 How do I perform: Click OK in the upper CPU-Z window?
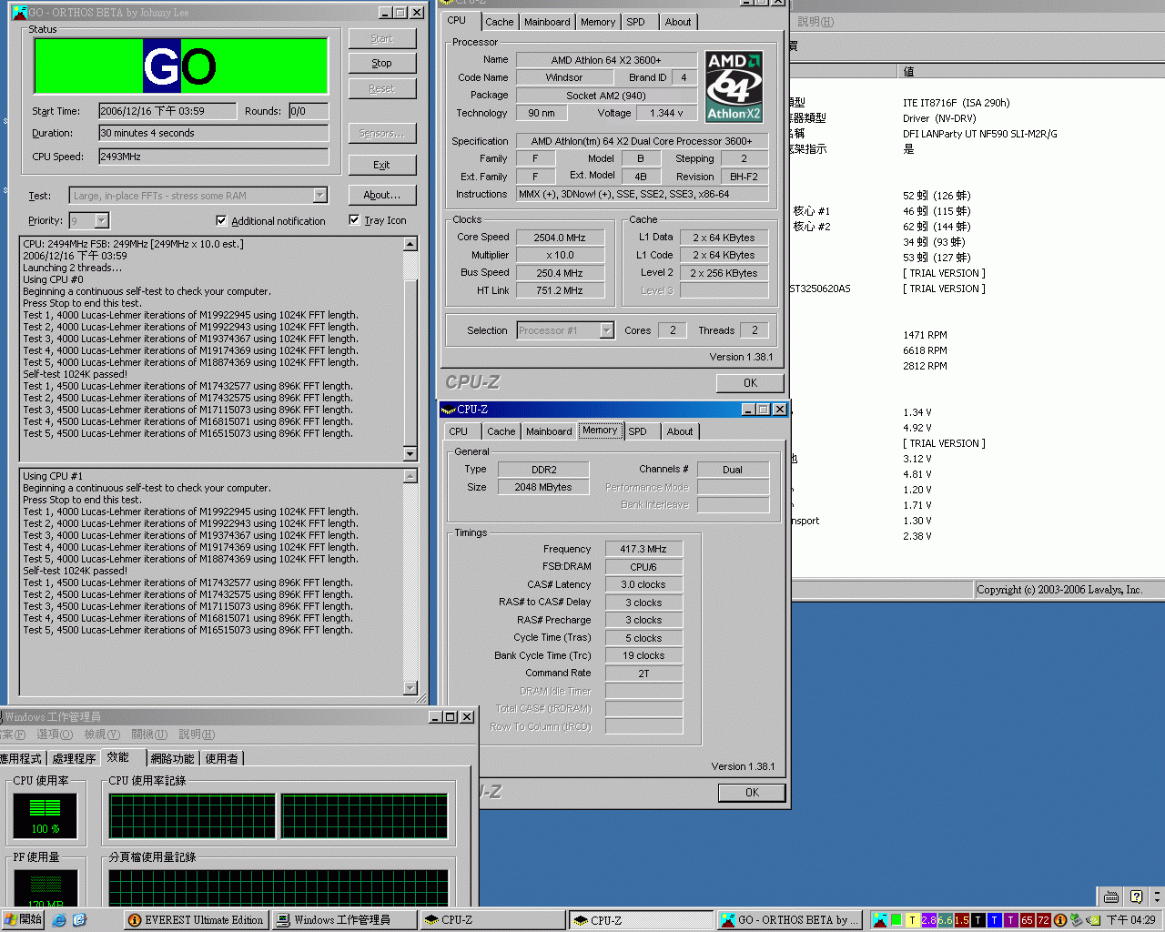click(750, 383)
